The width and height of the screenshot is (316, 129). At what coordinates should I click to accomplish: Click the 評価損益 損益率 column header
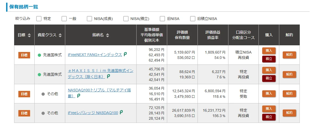pos(213,35)
